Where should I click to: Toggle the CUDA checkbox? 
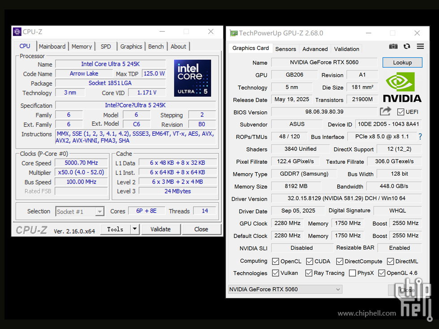[310, 261]
